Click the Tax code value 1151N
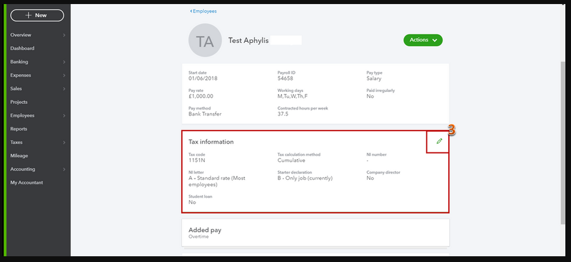 click(x=197, y=160)
